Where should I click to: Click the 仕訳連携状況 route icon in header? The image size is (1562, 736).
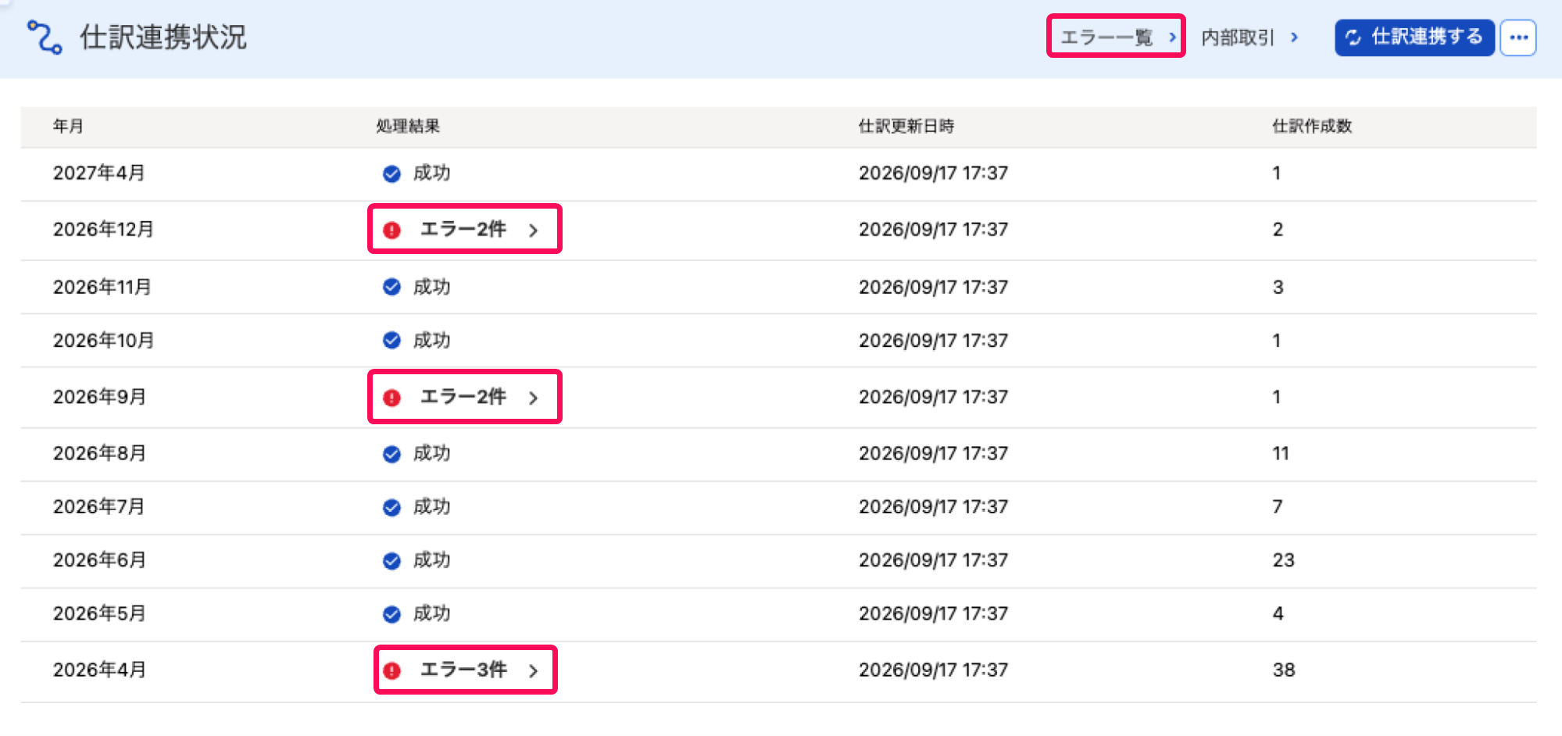click(x=45, y=37)
